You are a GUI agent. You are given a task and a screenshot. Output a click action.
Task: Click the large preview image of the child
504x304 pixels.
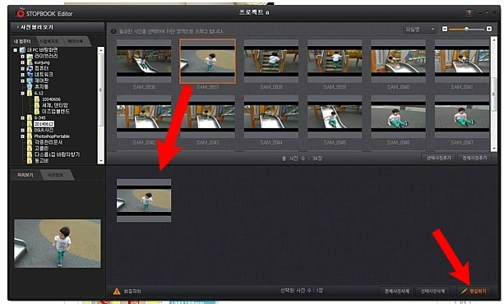click(x=58, y=243)
